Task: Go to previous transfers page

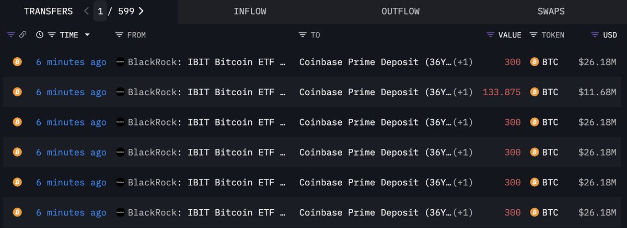Action: click(x=86, y=11)
